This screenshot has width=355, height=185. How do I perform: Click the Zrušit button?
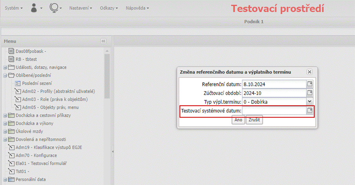click(254, 120)
